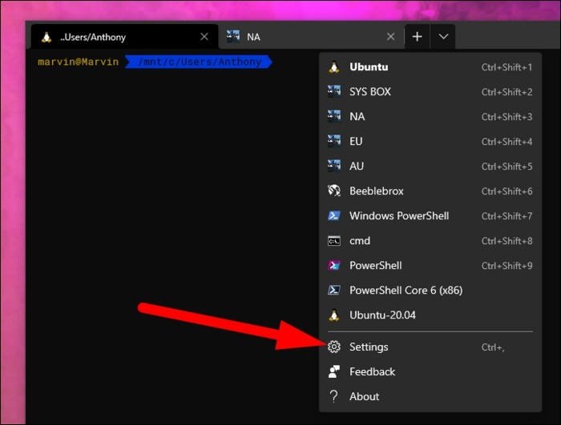Click the Settings gear icon

coord(334,347)
